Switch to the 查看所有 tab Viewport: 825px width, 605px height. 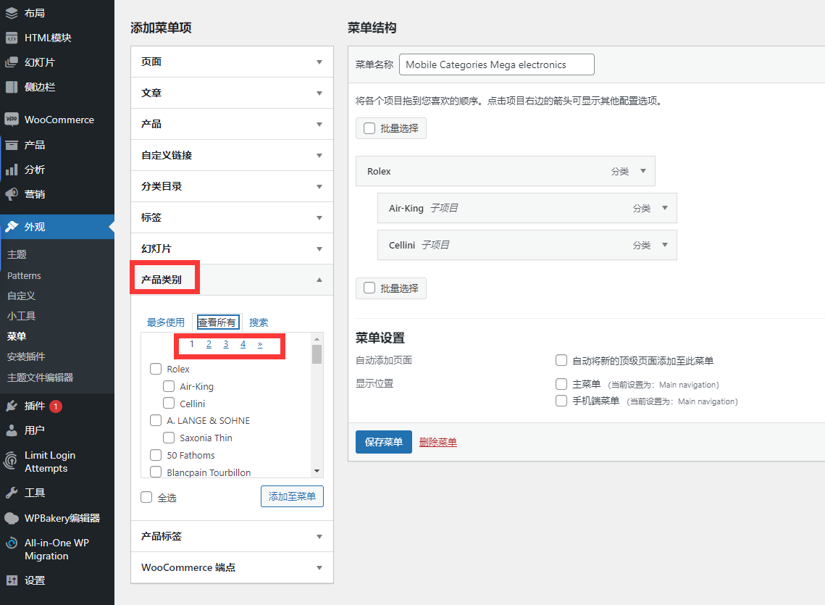click(x=217, y=322)
